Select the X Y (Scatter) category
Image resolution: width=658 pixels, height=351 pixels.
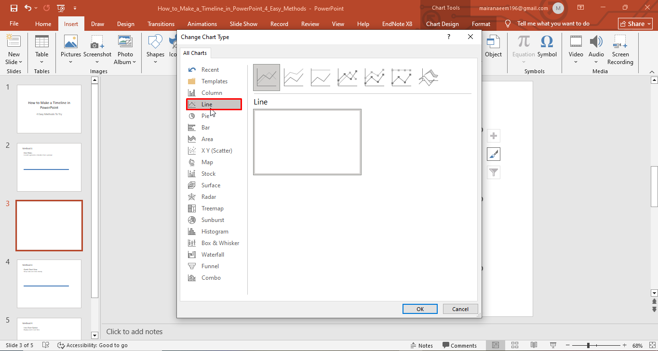(214, 151)
